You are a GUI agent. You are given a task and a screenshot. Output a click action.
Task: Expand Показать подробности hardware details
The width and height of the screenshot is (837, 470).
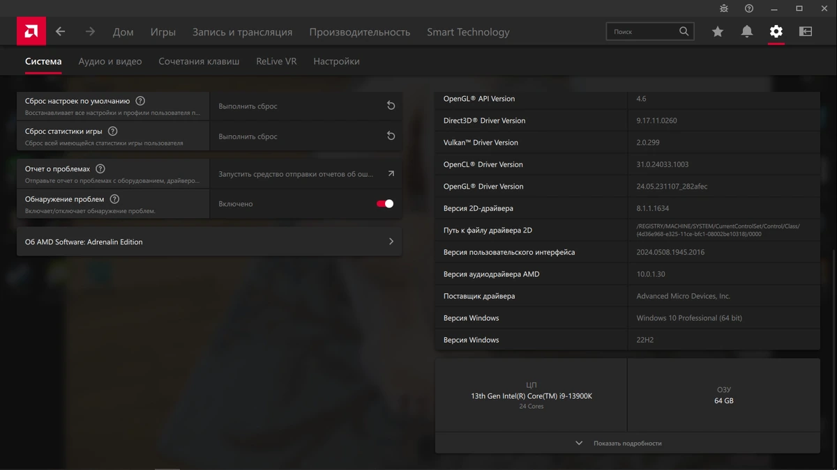pyautogui.click(x=628, y=443)
